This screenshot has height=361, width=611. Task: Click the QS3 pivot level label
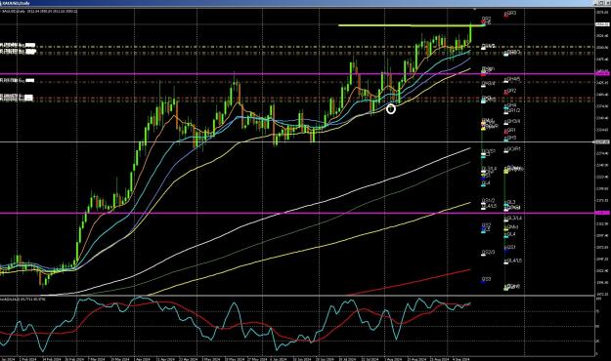(486, 279)
